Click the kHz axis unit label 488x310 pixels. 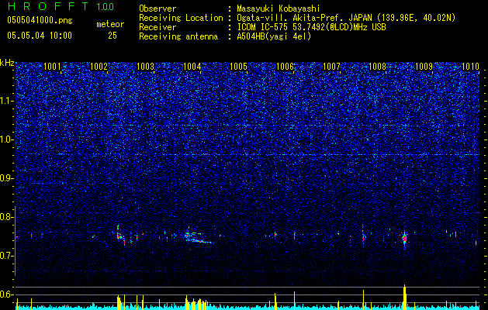(7, 63)
